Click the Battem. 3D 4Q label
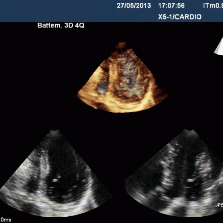Viewport: 223px width, 223px height. [61, 25]
